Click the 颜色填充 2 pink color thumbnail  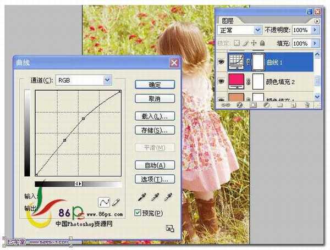[x=241, y=81]
